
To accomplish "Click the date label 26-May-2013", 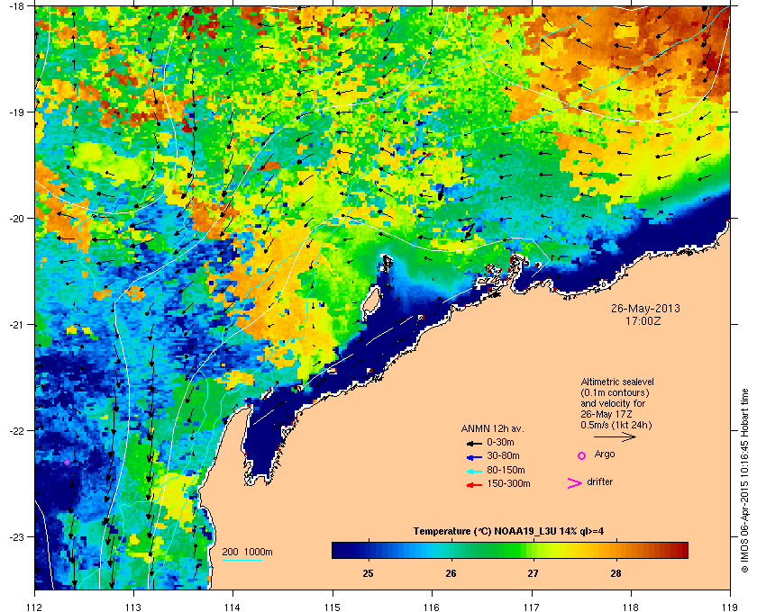I will 645,308.
